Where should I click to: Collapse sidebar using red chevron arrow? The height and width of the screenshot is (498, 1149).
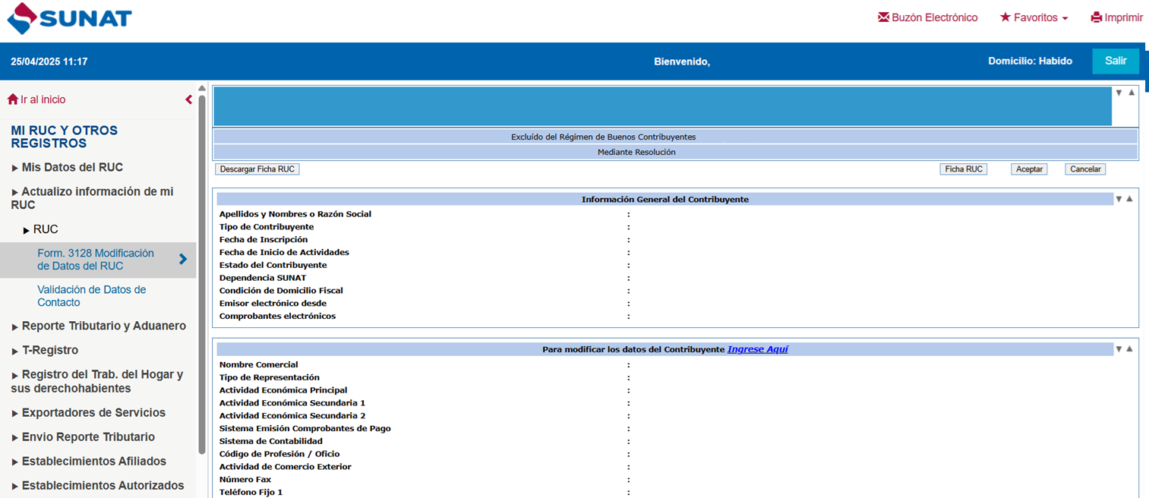(x=188, y=99)
